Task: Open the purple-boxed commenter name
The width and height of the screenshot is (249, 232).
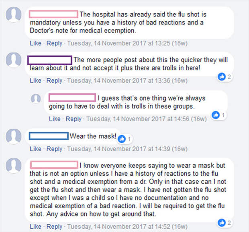Action: coord(50,60)
